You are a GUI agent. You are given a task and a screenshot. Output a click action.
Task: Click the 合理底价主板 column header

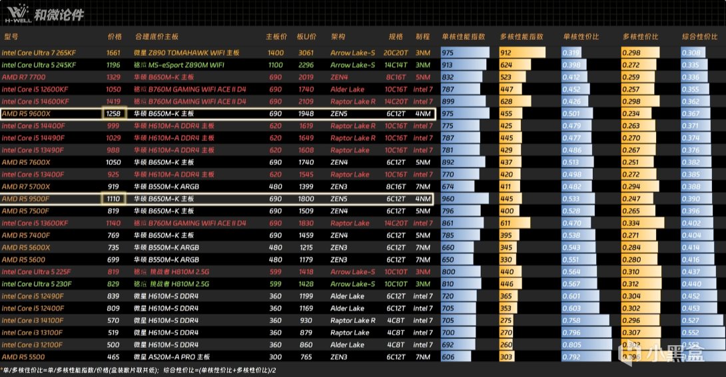coord(157,37)
